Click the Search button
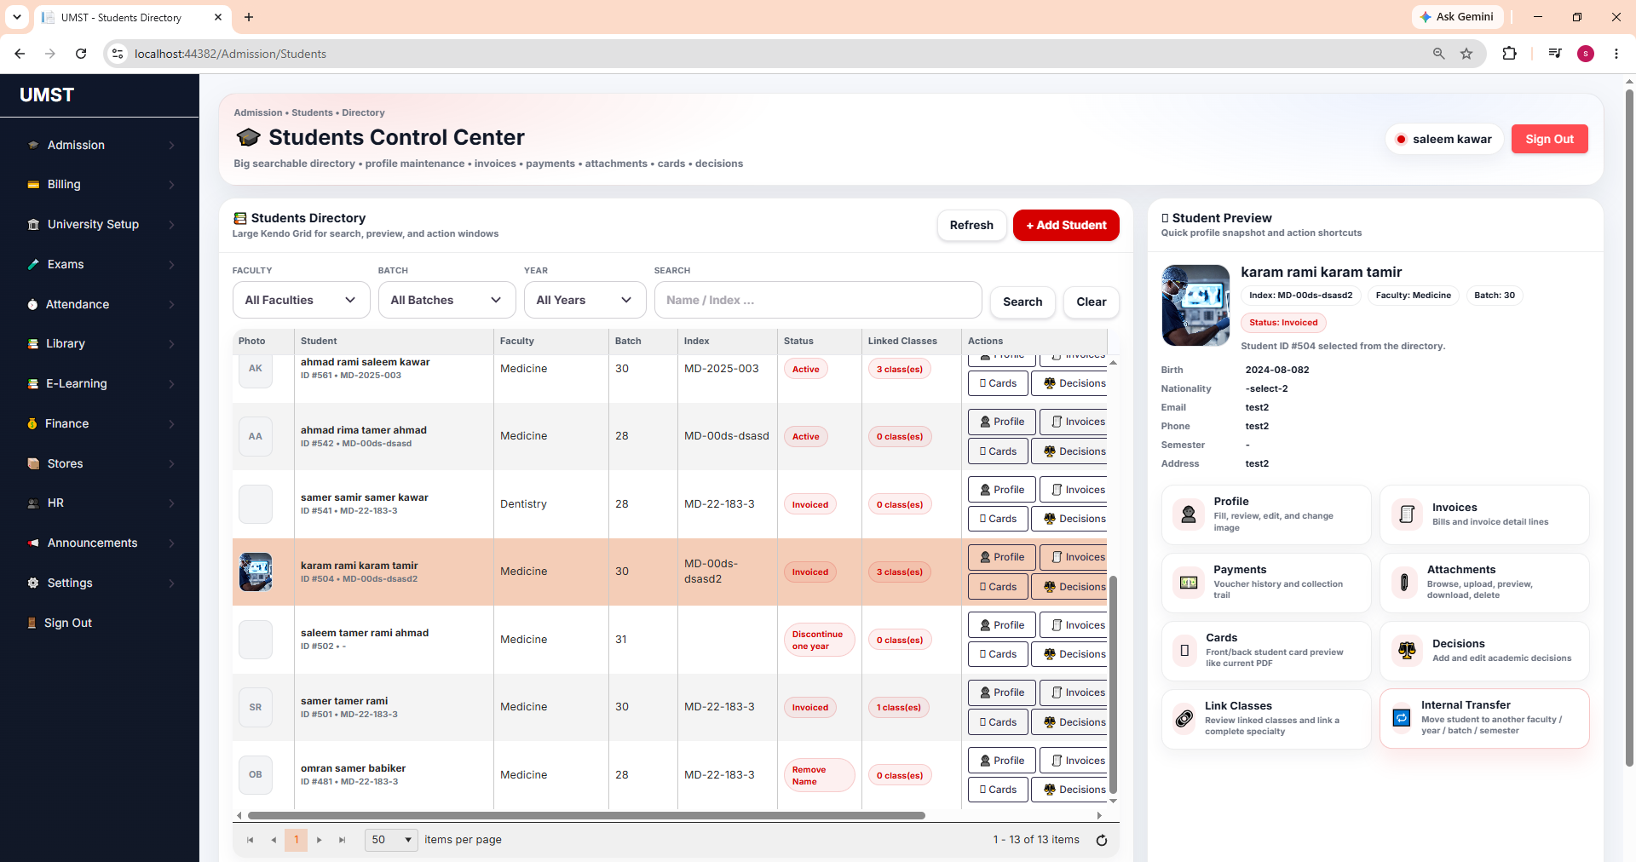Image resolution: width=1636 pixels, height=862 pixels. point(1022,302)
